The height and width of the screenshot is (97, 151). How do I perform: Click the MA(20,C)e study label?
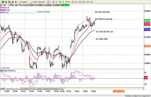5,8
